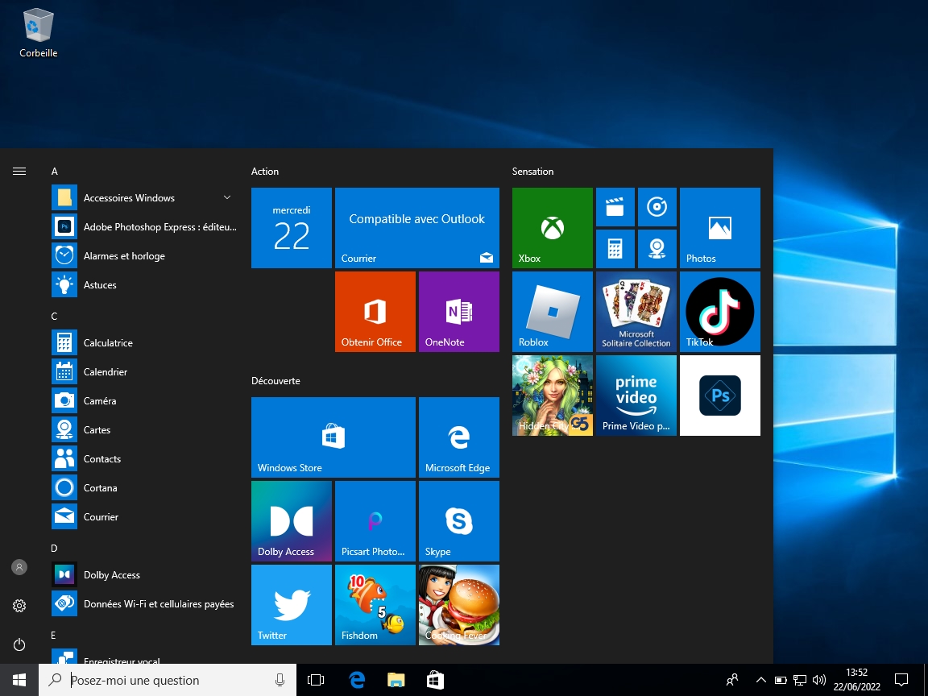
Task: Open the Adobe Photoshop Express tile
Action: coord(719,396)
